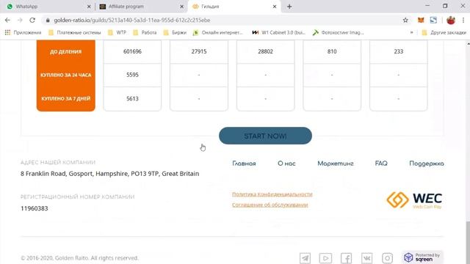Open the Instagram social icon in footer
Viewport: 470px width, 264px height.
[x=387, y=257]
